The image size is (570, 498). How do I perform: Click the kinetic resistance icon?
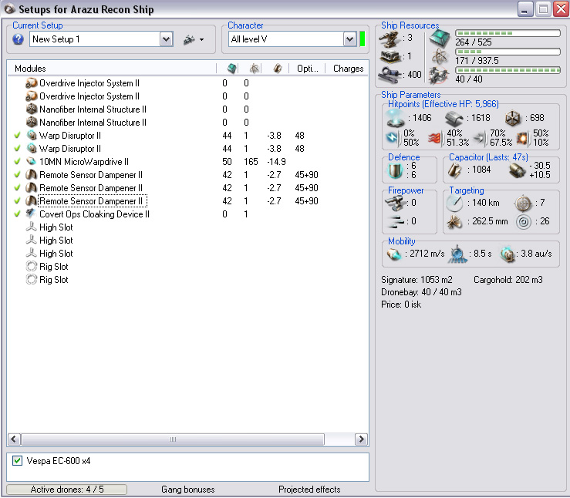click(480, 138)
